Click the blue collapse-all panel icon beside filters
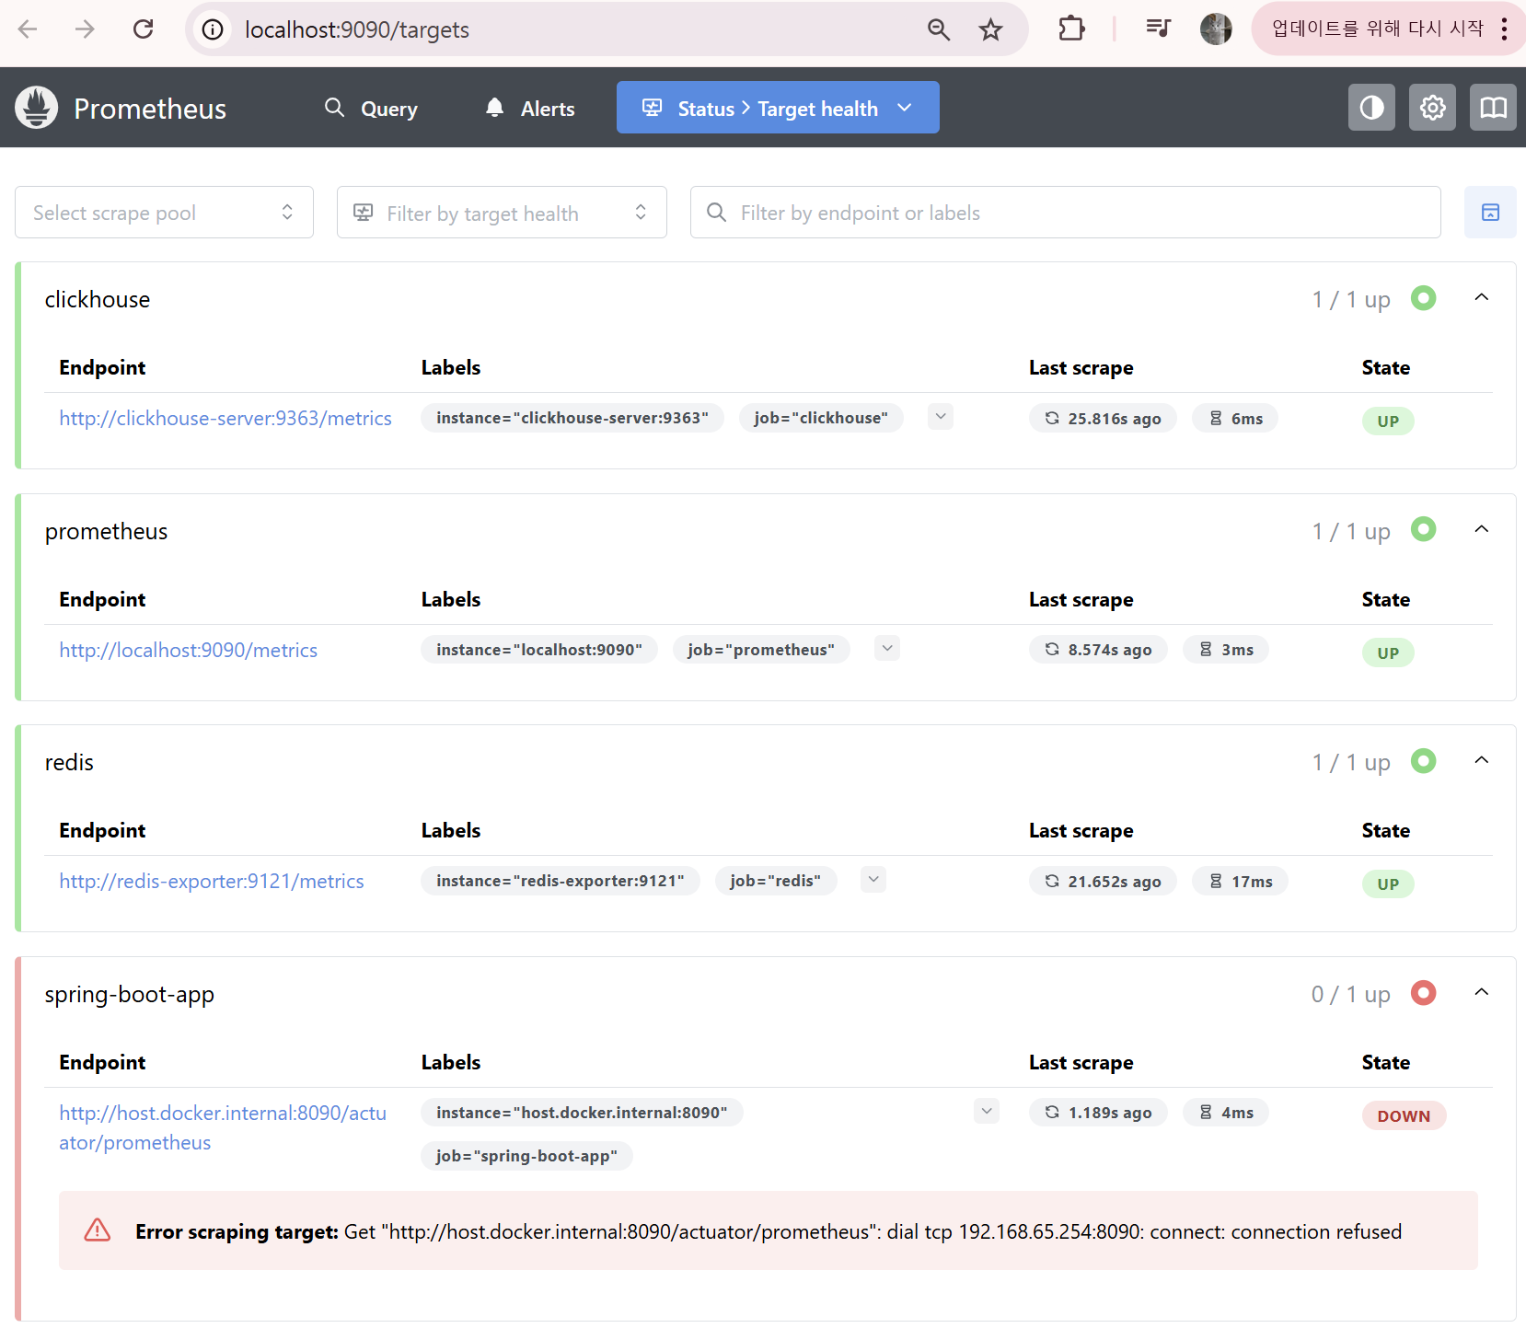Image resolution: width=1526 pixels, height=1328 pixels. [x=1490, y=212]
